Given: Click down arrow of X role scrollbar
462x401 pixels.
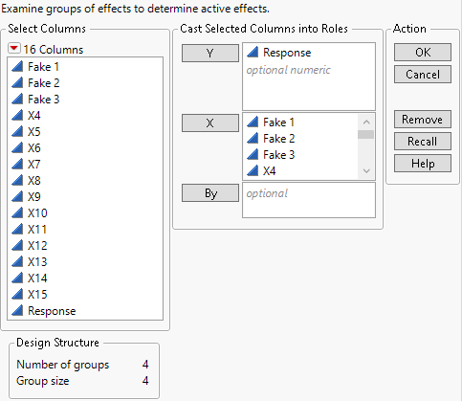Looking at the screenshot, I should click(x=366, y=171).
